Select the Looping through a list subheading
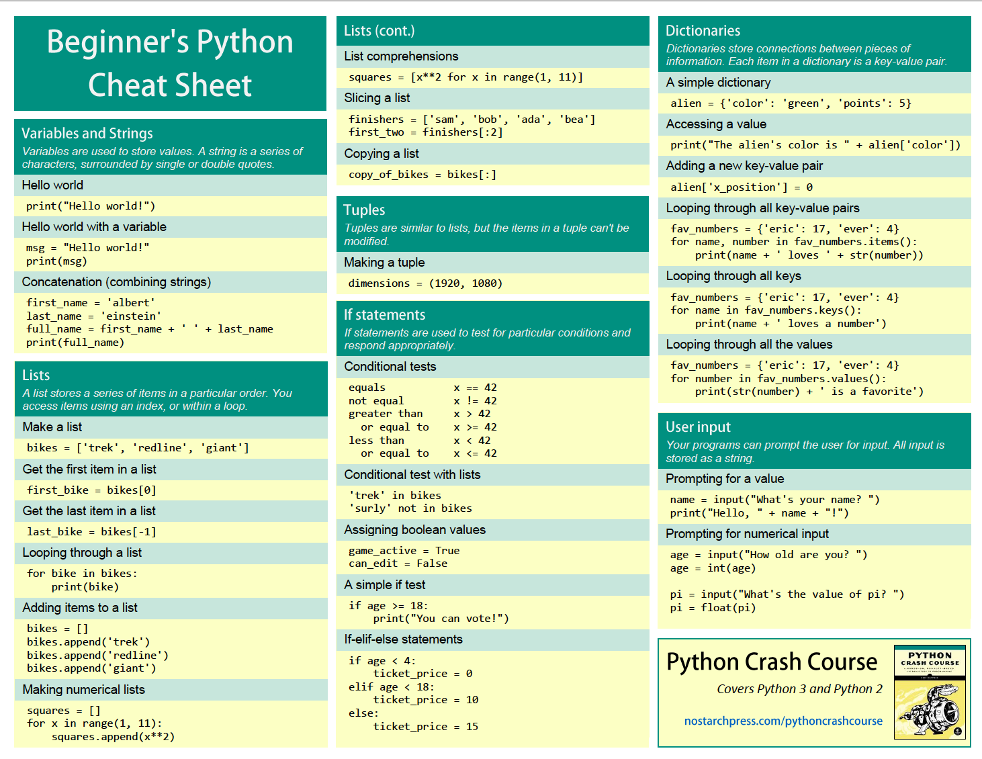The width and height of the screenshot is (982, 759). coord(82,552)
